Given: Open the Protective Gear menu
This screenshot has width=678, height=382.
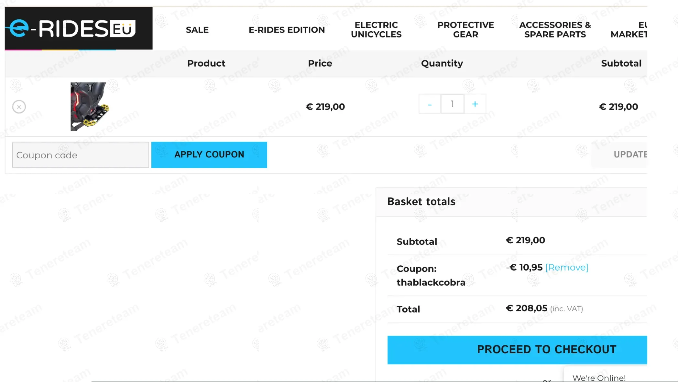Looking at the screenshot, I should click(465, 30).
